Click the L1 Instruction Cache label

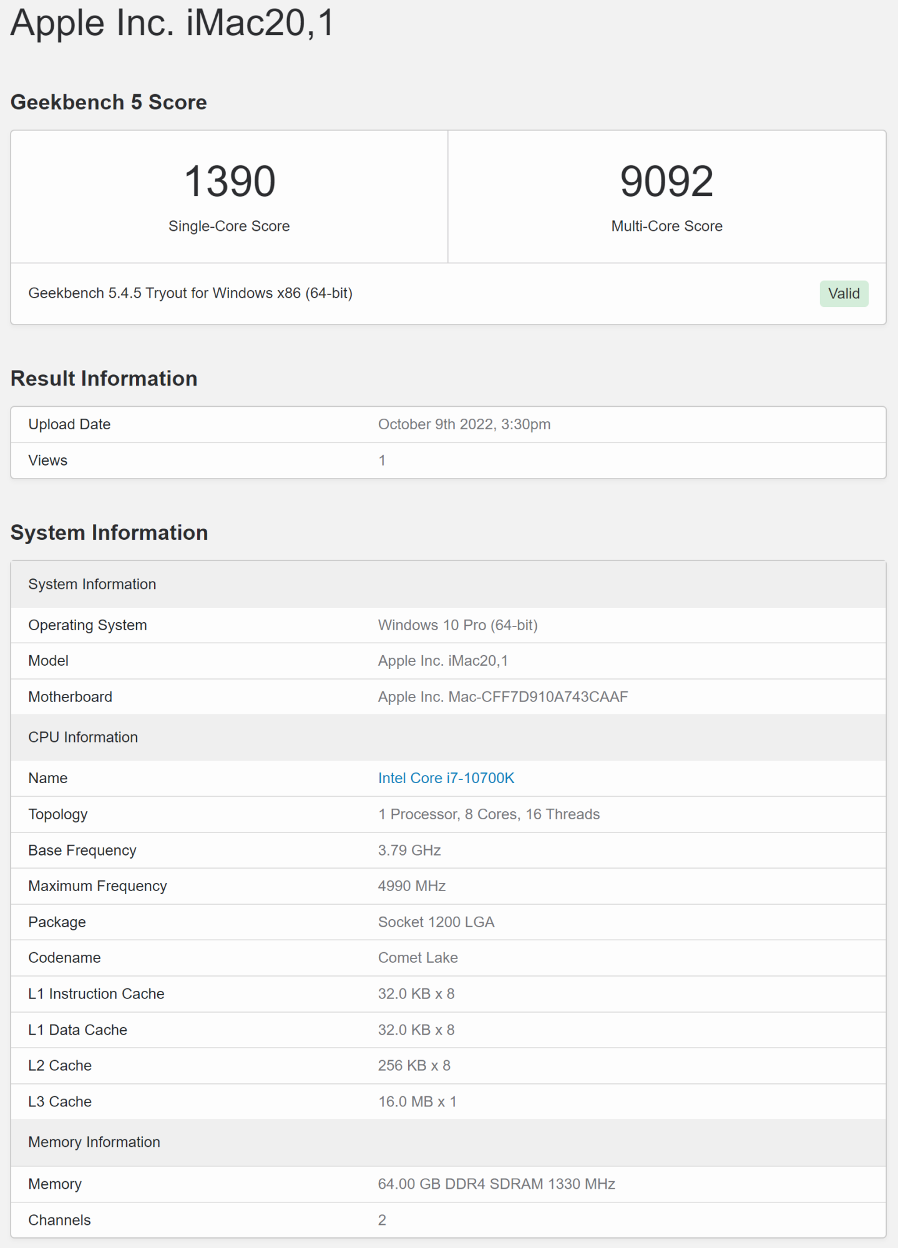click(96, 994)
